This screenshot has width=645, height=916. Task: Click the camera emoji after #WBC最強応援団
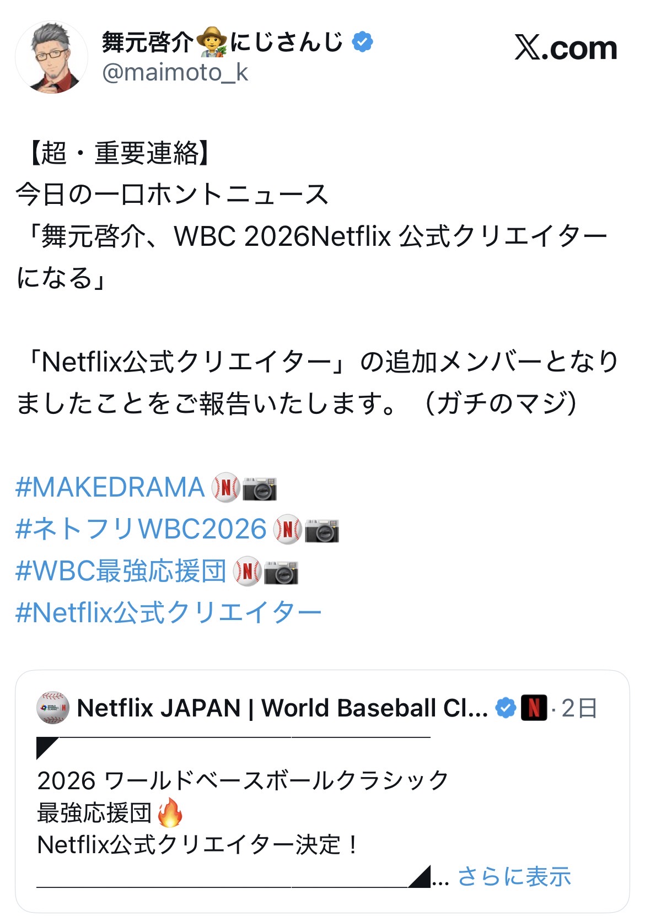coord(281,572)
